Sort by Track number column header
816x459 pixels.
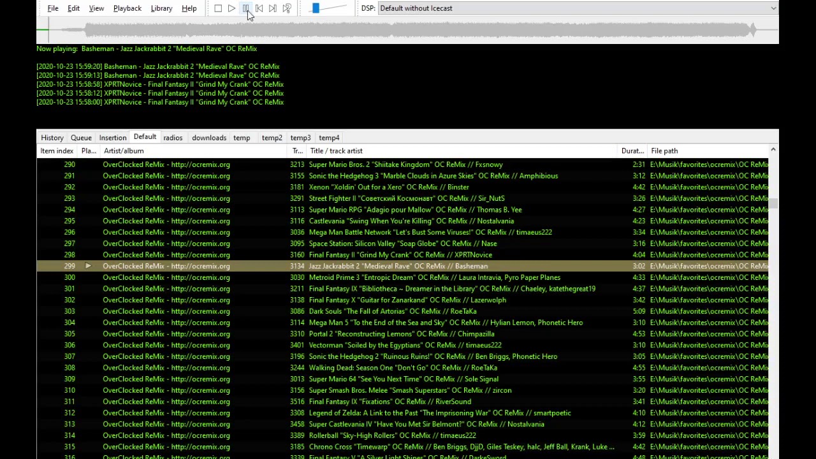(298, 151)
